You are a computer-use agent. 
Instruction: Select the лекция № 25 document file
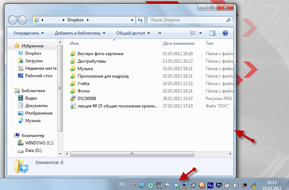tap(117, 106)
